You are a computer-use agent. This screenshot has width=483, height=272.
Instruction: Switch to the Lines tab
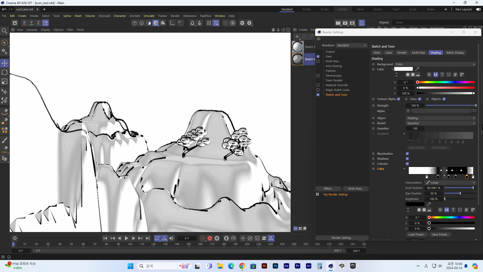(389, 53)
